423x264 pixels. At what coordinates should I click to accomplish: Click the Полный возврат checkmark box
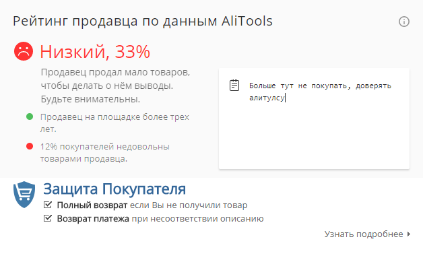(48, 205)
